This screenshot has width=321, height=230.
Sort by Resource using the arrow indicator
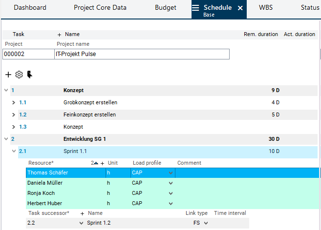[x=96, y=163]
